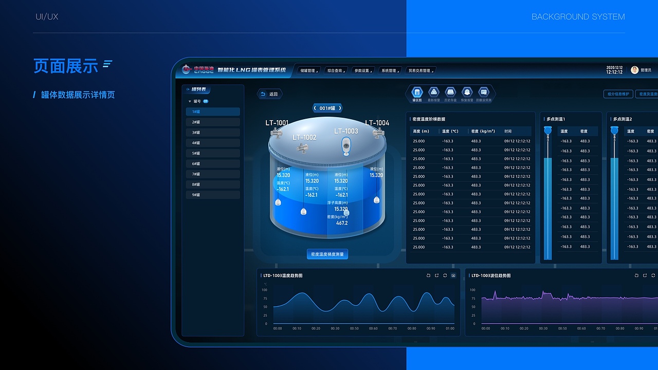The width and height of the screenshot is (658, 370).
Task: Select 9#罐 in the tank list
Action: 213,195
